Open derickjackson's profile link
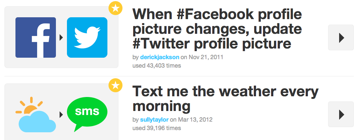Image resolution: width=359 pixels, height=140 pixels. pos(160,57)
